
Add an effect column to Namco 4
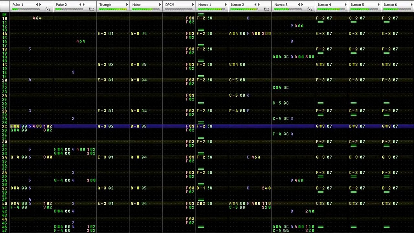[345, 5]
